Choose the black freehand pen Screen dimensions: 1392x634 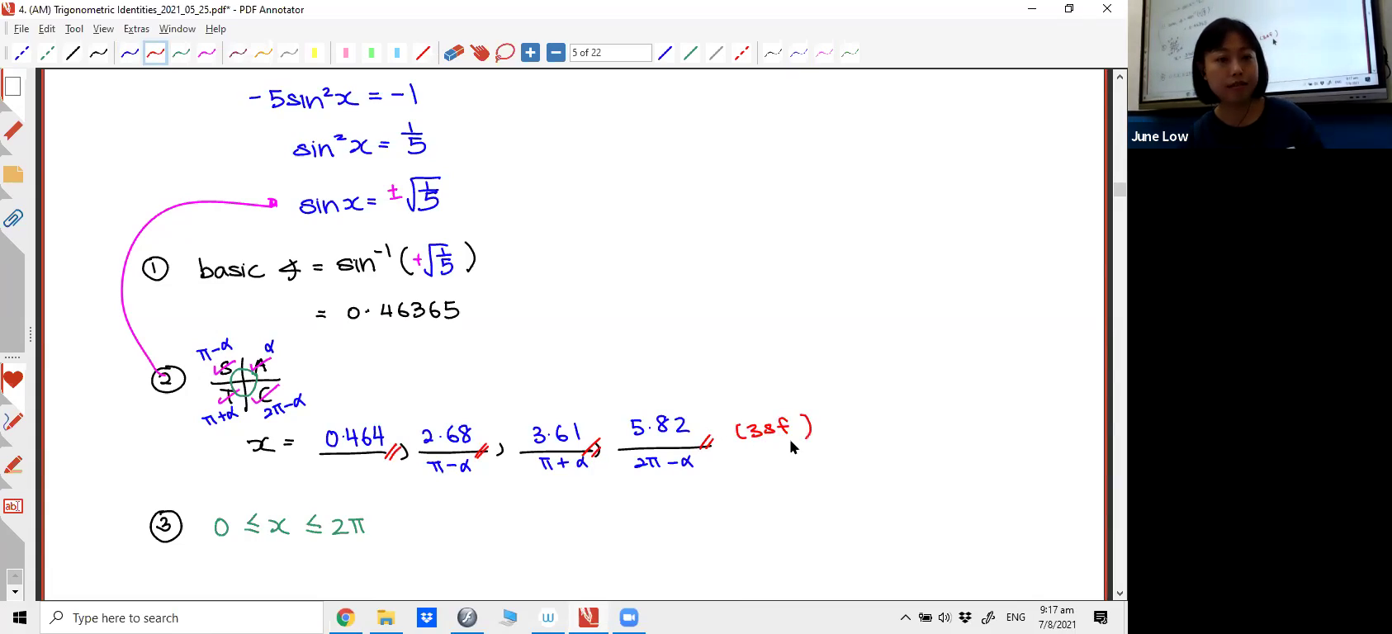point(99,53)
